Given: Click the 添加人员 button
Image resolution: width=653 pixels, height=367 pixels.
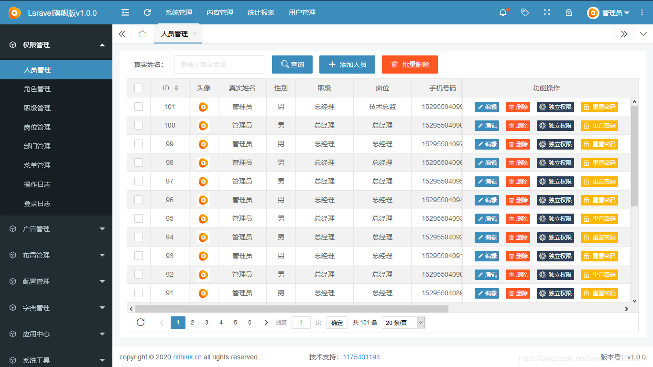Looking at the screenshot, I should coord(347,65).
